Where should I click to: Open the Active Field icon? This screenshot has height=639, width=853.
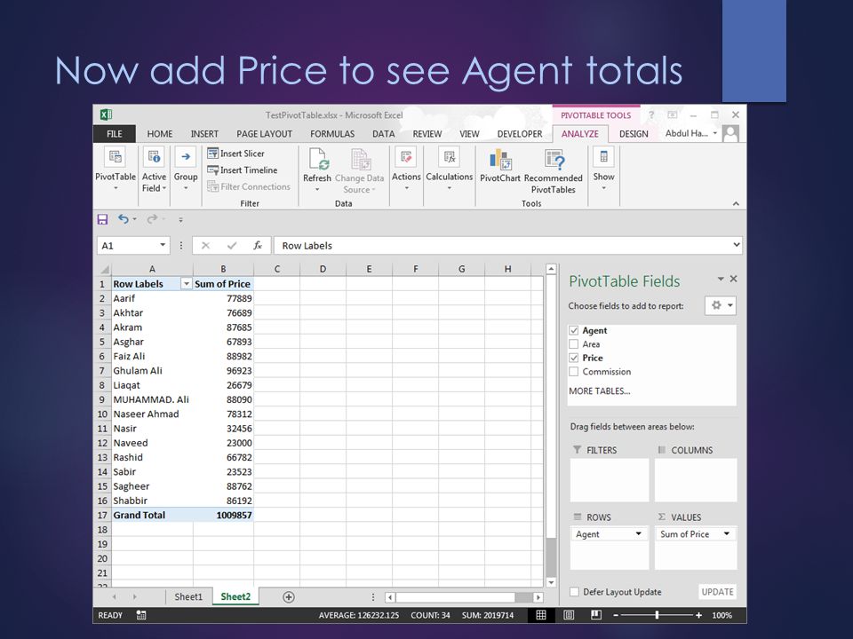coord(154,157)
